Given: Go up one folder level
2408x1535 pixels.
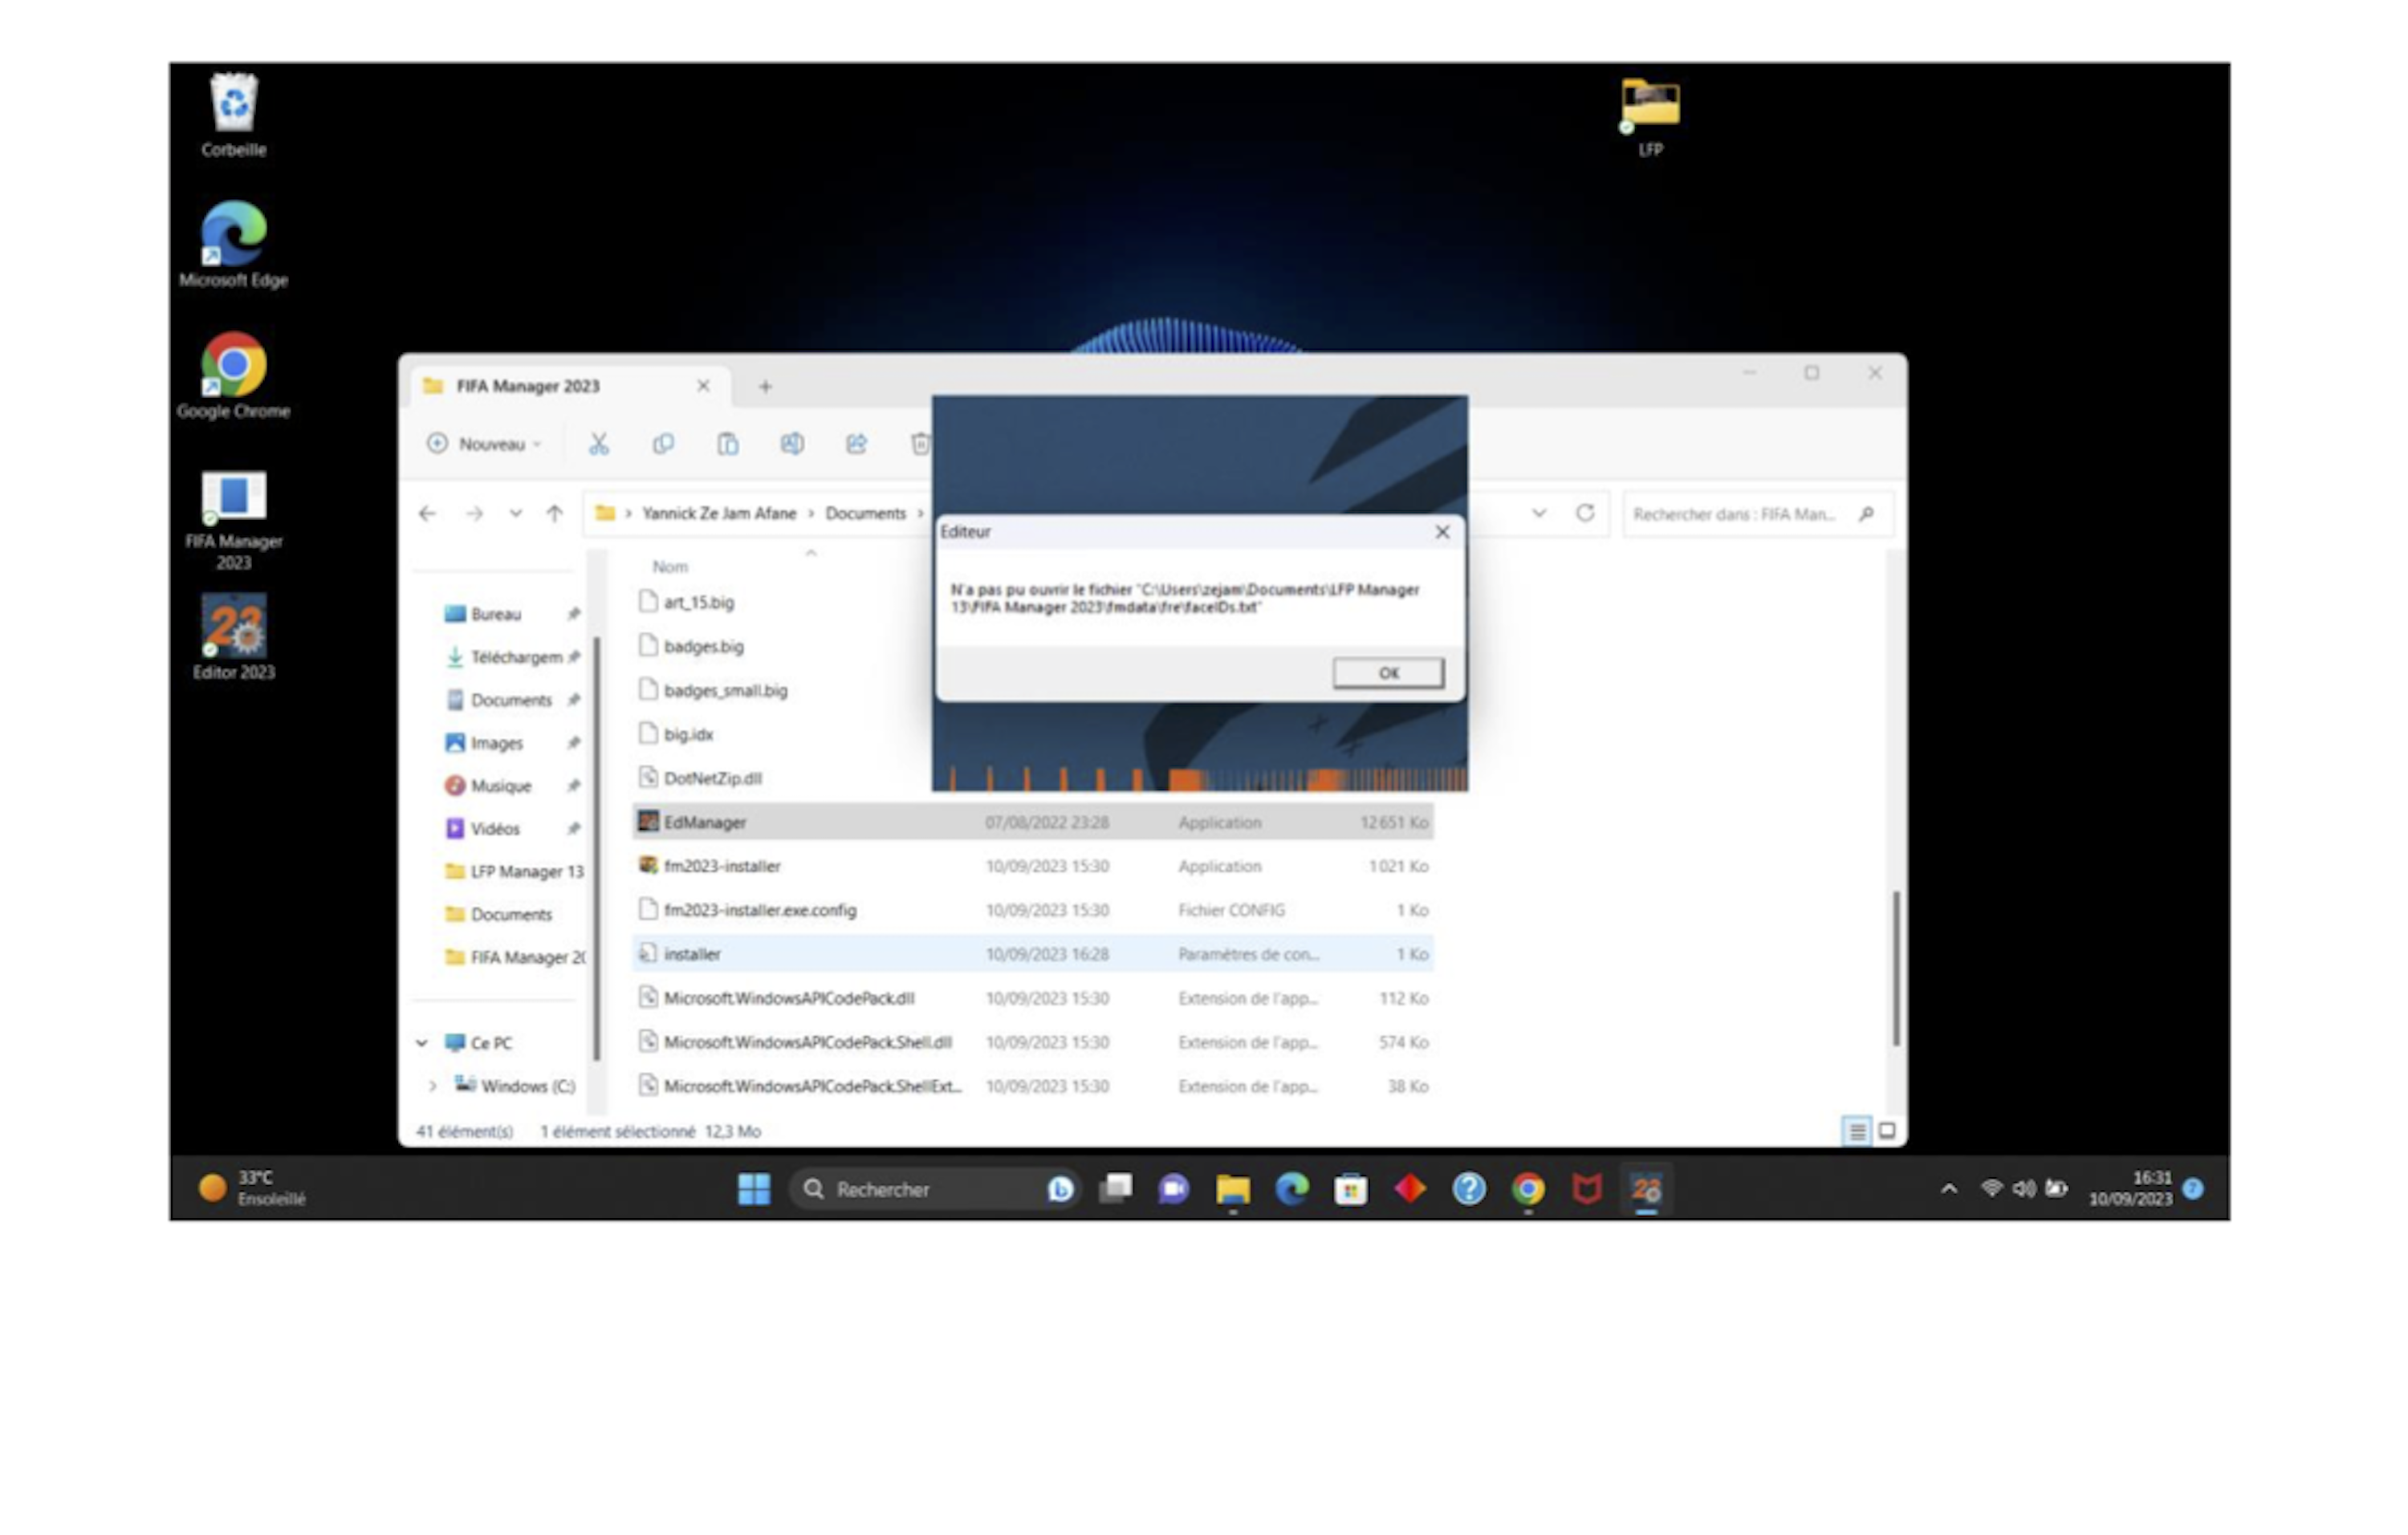Looking at the screenshot, I should pos(555,514).
